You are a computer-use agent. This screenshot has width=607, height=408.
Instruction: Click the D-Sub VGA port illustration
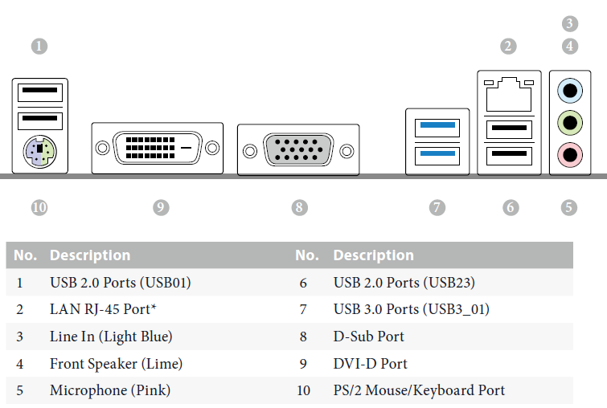tap(298, 150)
